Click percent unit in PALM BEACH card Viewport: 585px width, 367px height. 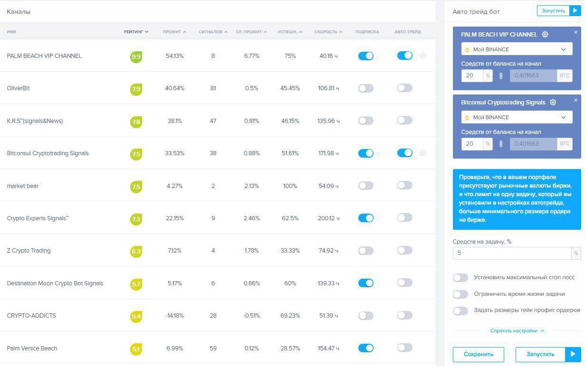488,76
